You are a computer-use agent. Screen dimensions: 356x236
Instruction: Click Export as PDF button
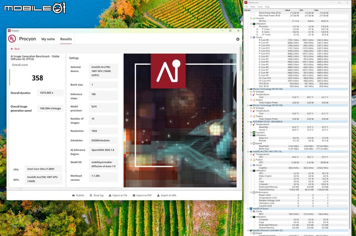pyautogui.click(x=142, y=195)
